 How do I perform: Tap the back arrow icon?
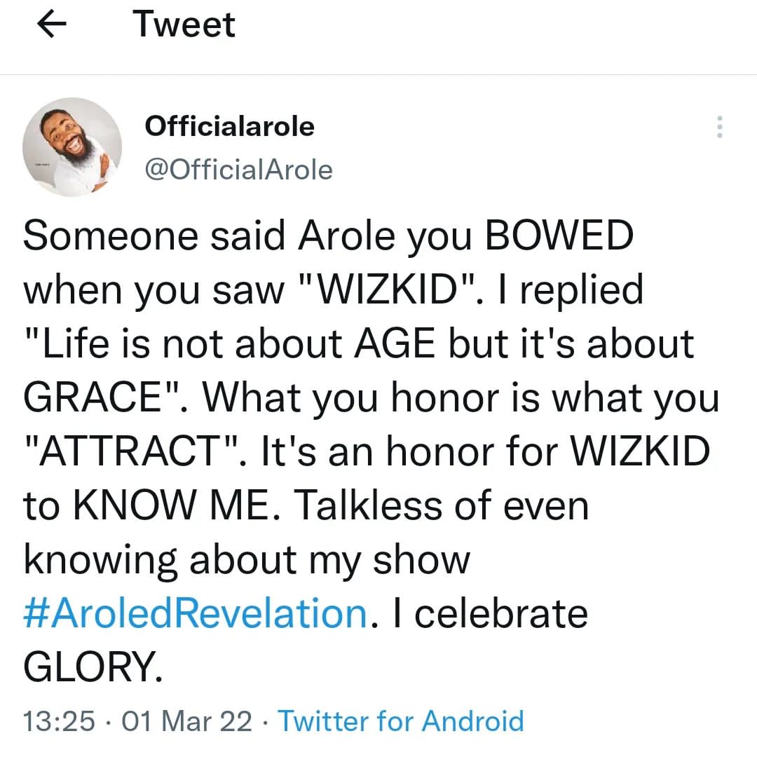click(51, 25)
